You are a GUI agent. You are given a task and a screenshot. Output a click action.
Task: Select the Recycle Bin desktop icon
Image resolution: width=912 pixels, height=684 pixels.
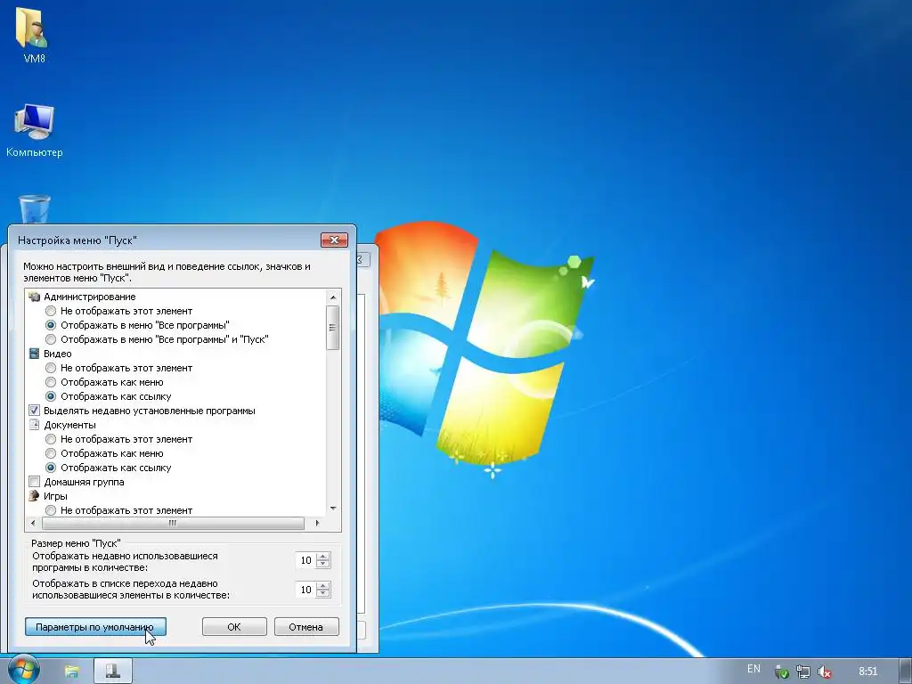pos(35,209)
